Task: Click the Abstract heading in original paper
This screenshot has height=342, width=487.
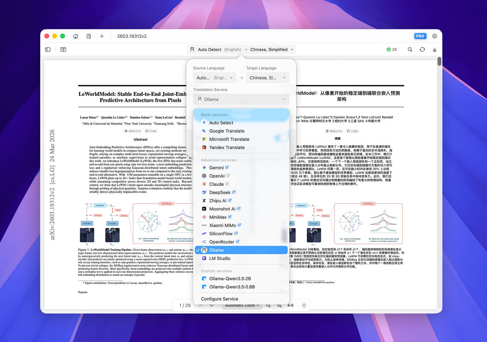Action: pos(140,139)
